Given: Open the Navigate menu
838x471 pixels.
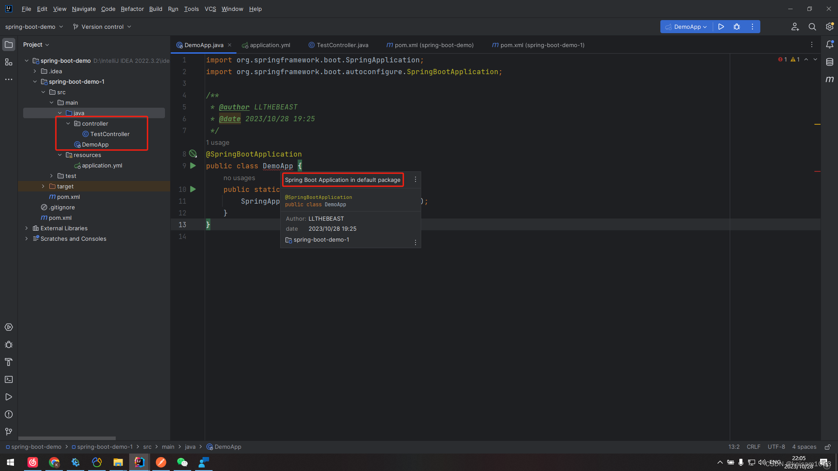Looking at the screenshot, I should click(x=84, y=9).
